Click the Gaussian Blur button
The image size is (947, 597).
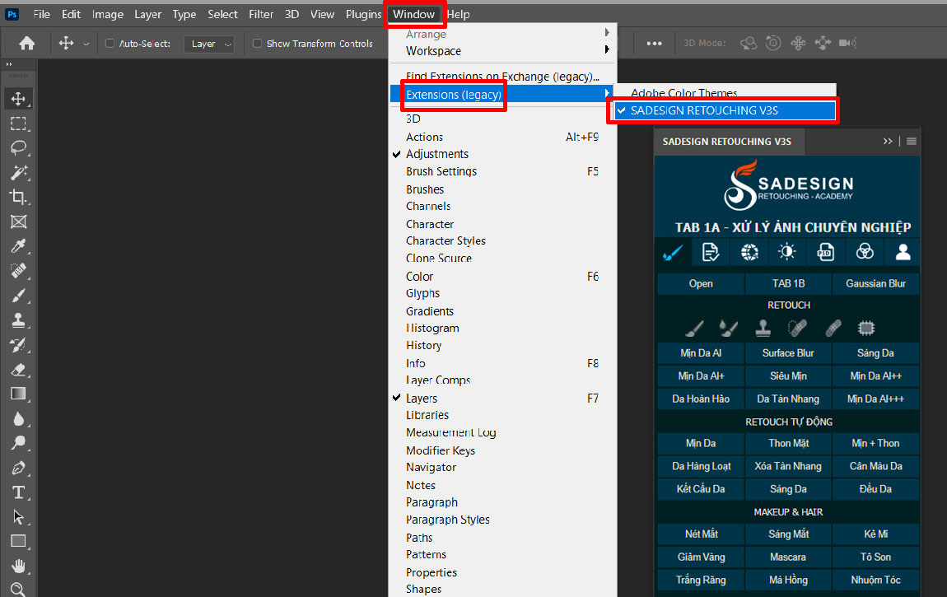point(875,284)
